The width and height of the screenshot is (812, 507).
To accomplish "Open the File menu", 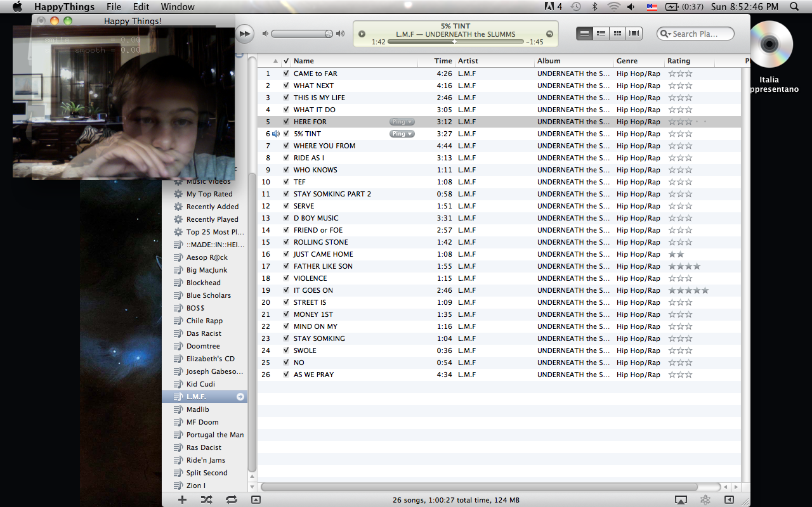I will (x=114, y=7).
